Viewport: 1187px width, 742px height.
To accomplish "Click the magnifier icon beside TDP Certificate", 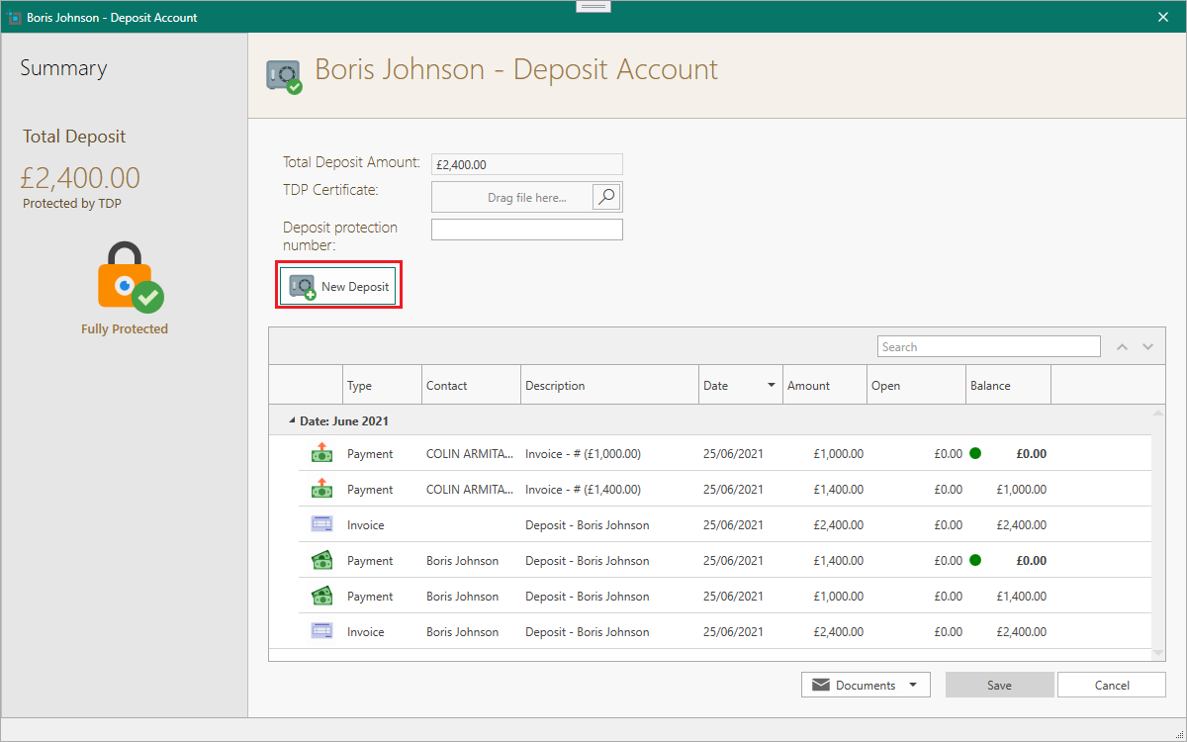I will pos(606,197).
